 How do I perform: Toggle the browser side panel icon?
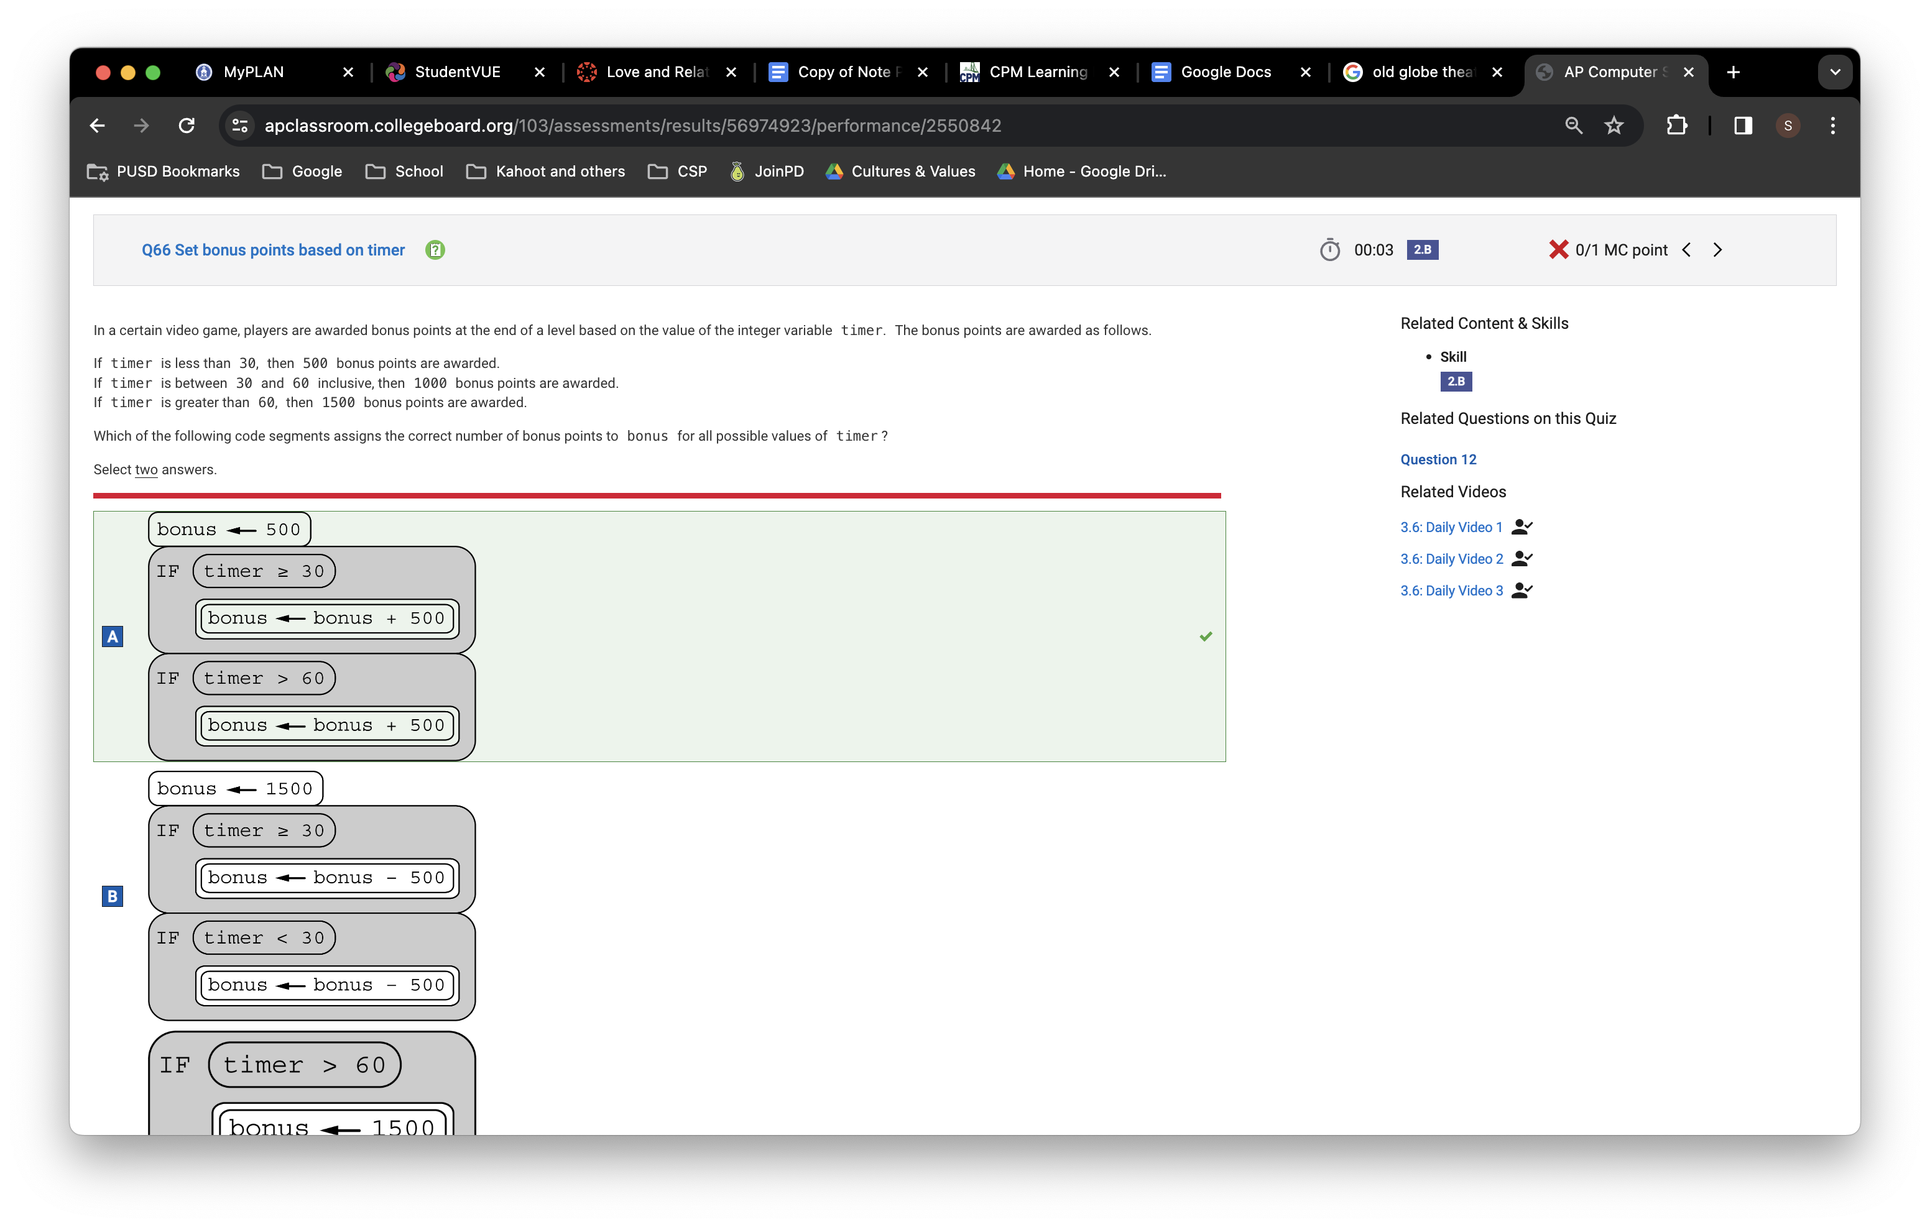1742,126
